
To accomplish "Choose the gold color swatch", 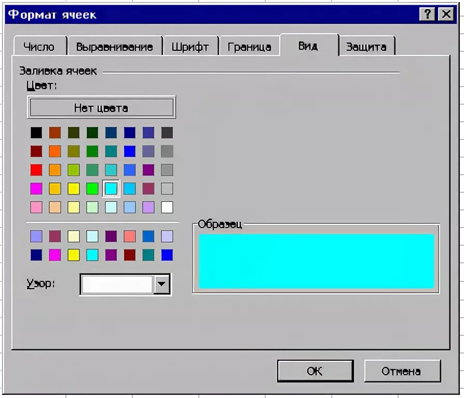I will (x=55, y=189).
